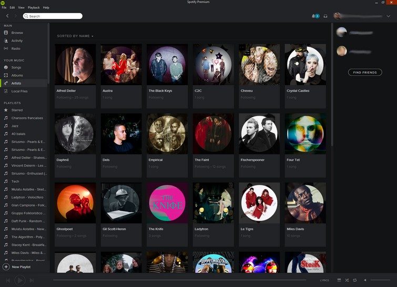This screenshot has width=397, height=287.
Task: Click the note icon of Jazz playlist
Action: 6,126
